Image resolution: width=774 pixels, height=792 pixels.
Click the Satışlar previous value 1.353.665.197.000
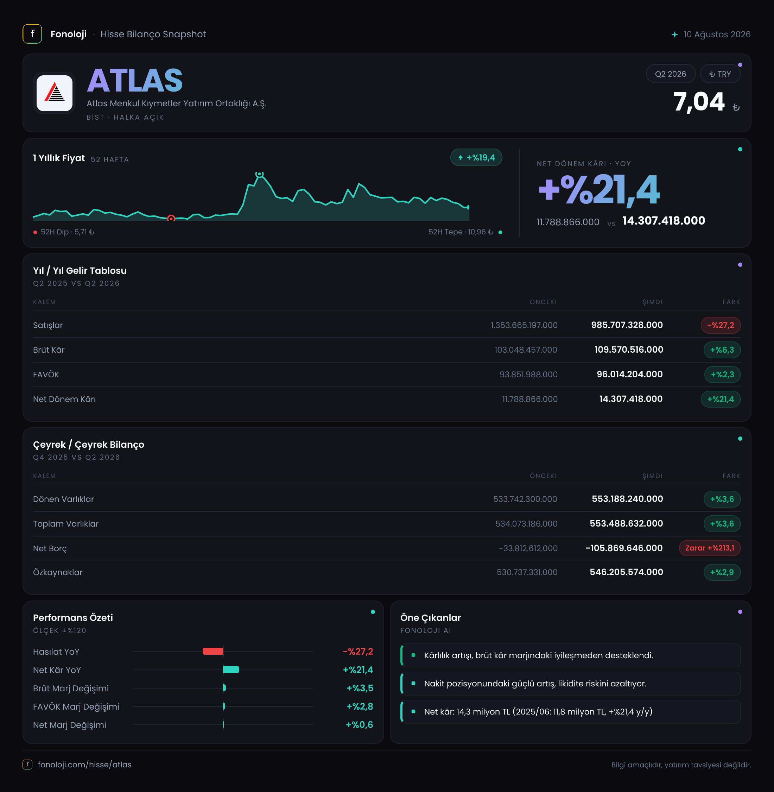524,325
